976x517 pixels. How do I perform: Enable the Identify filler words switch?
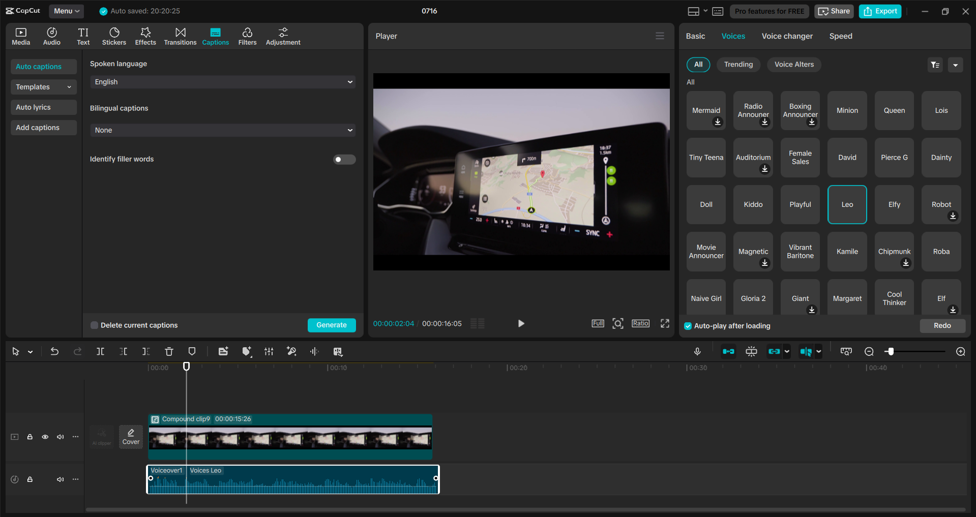pos(344,159)
